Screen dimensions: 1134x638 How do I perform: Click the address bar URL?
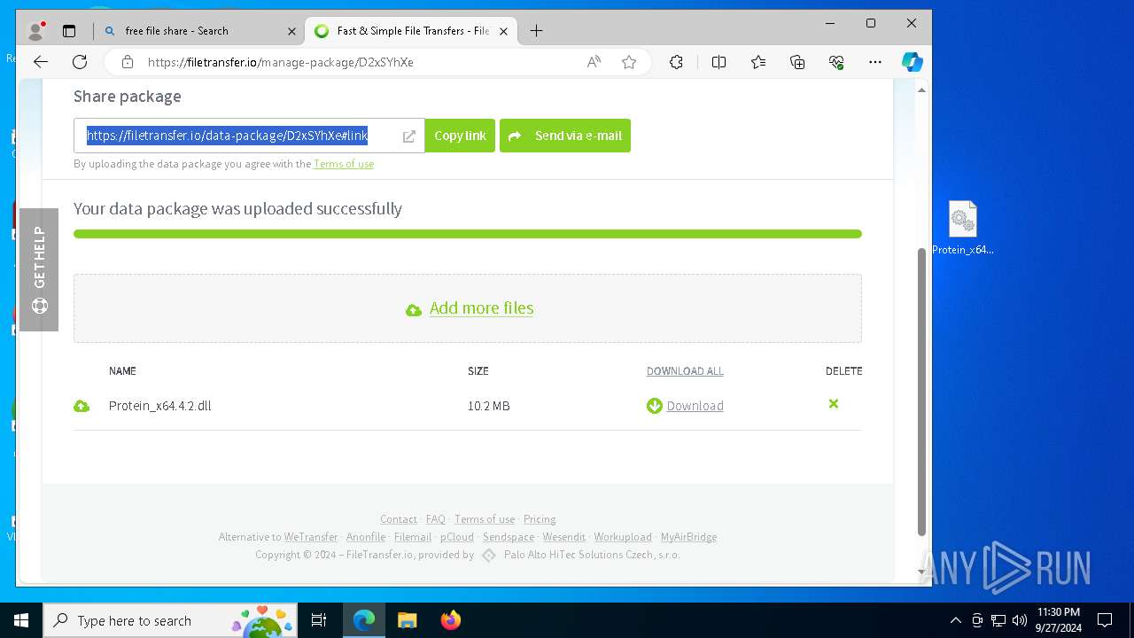point(280,62)
